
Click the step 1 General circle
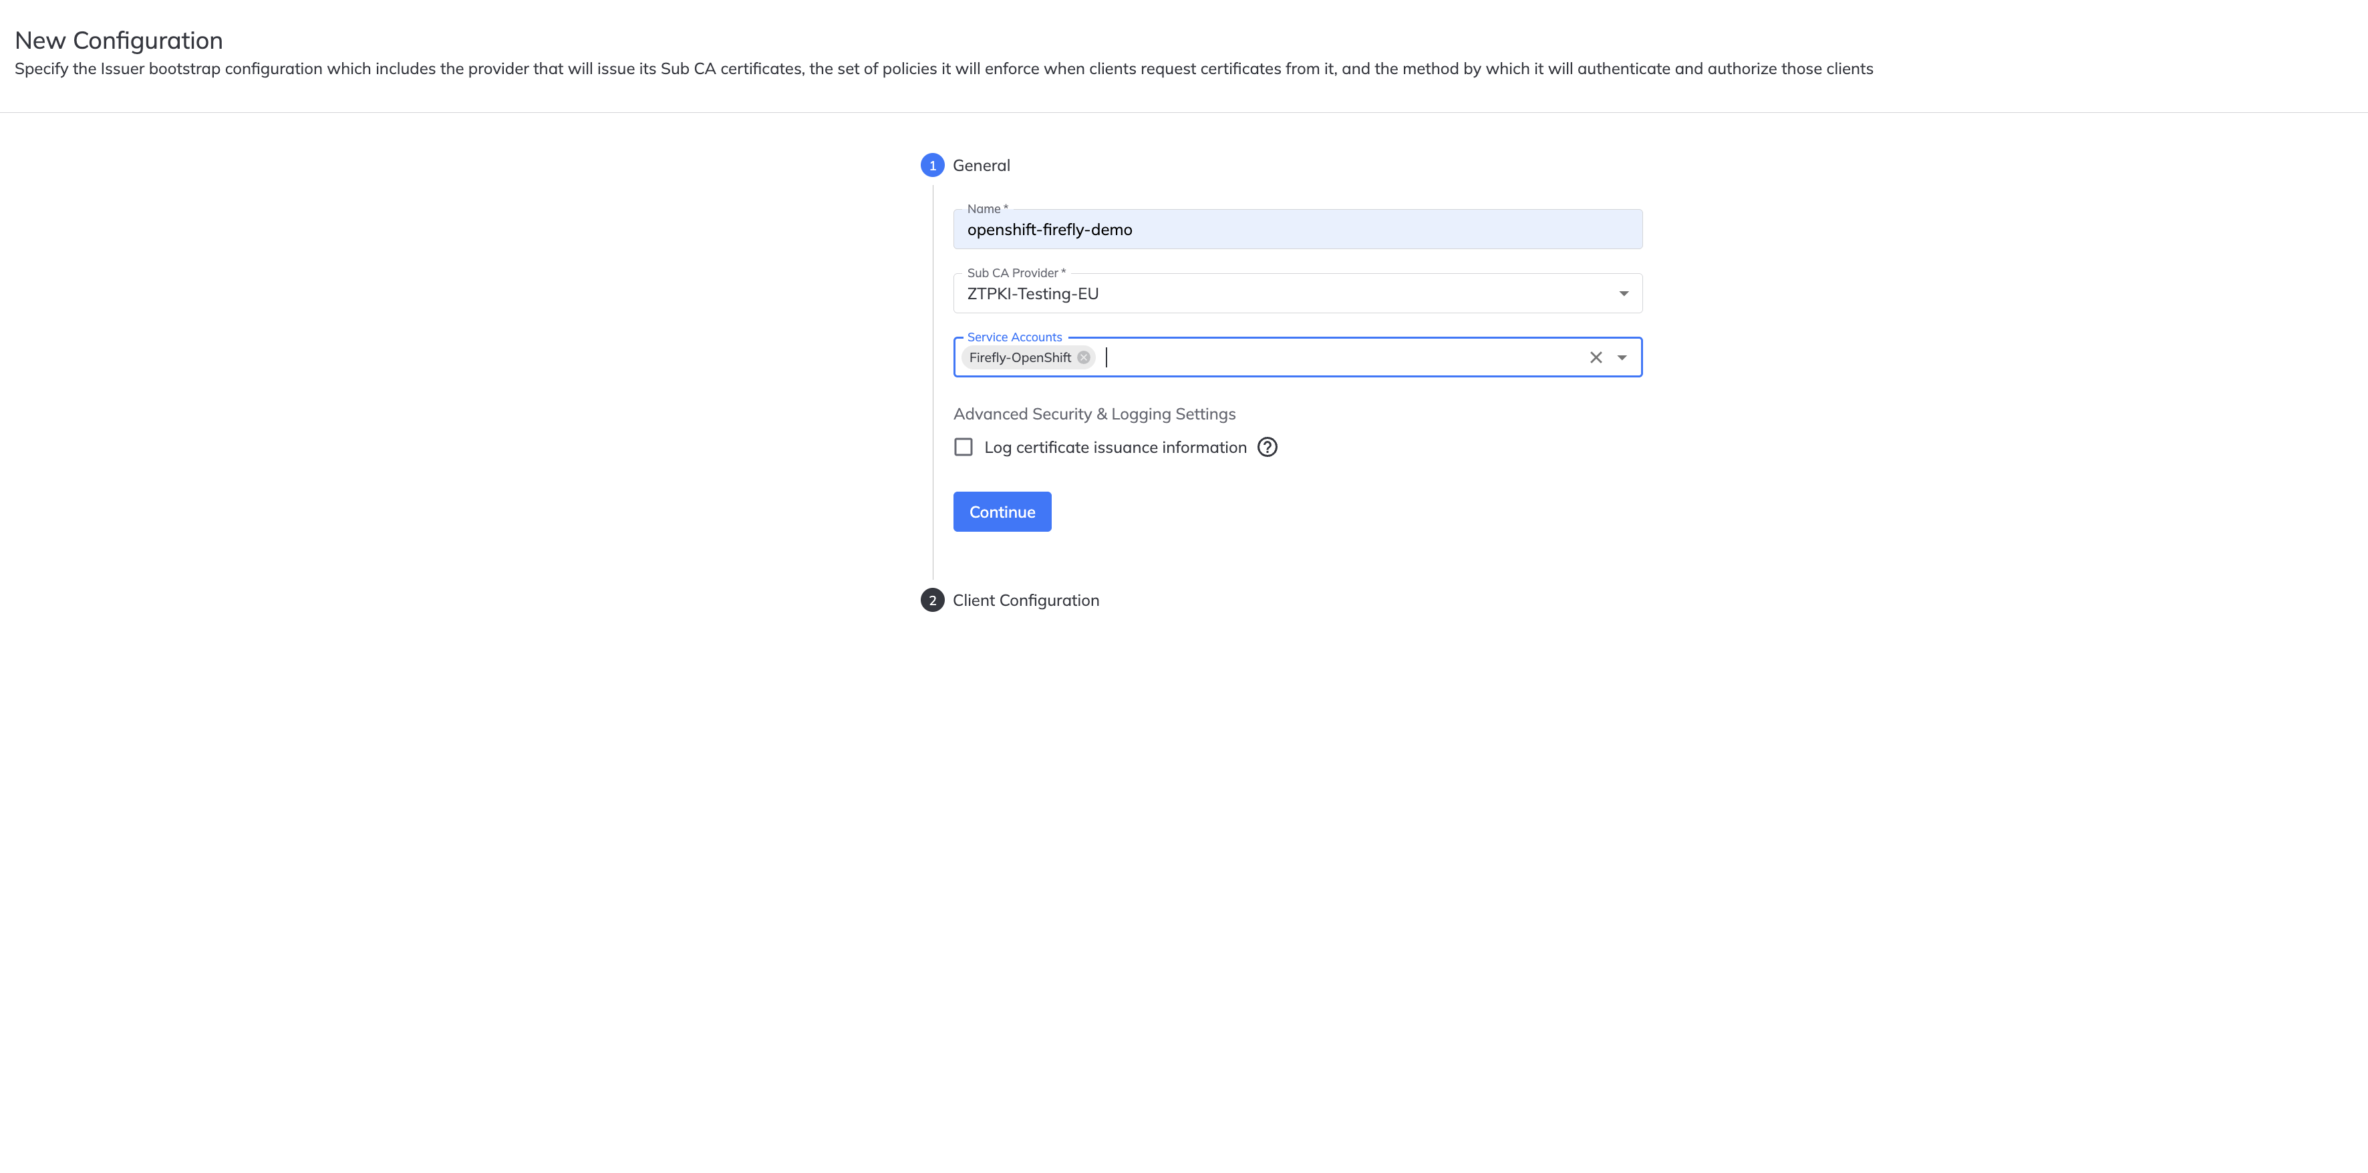(932, 166)
